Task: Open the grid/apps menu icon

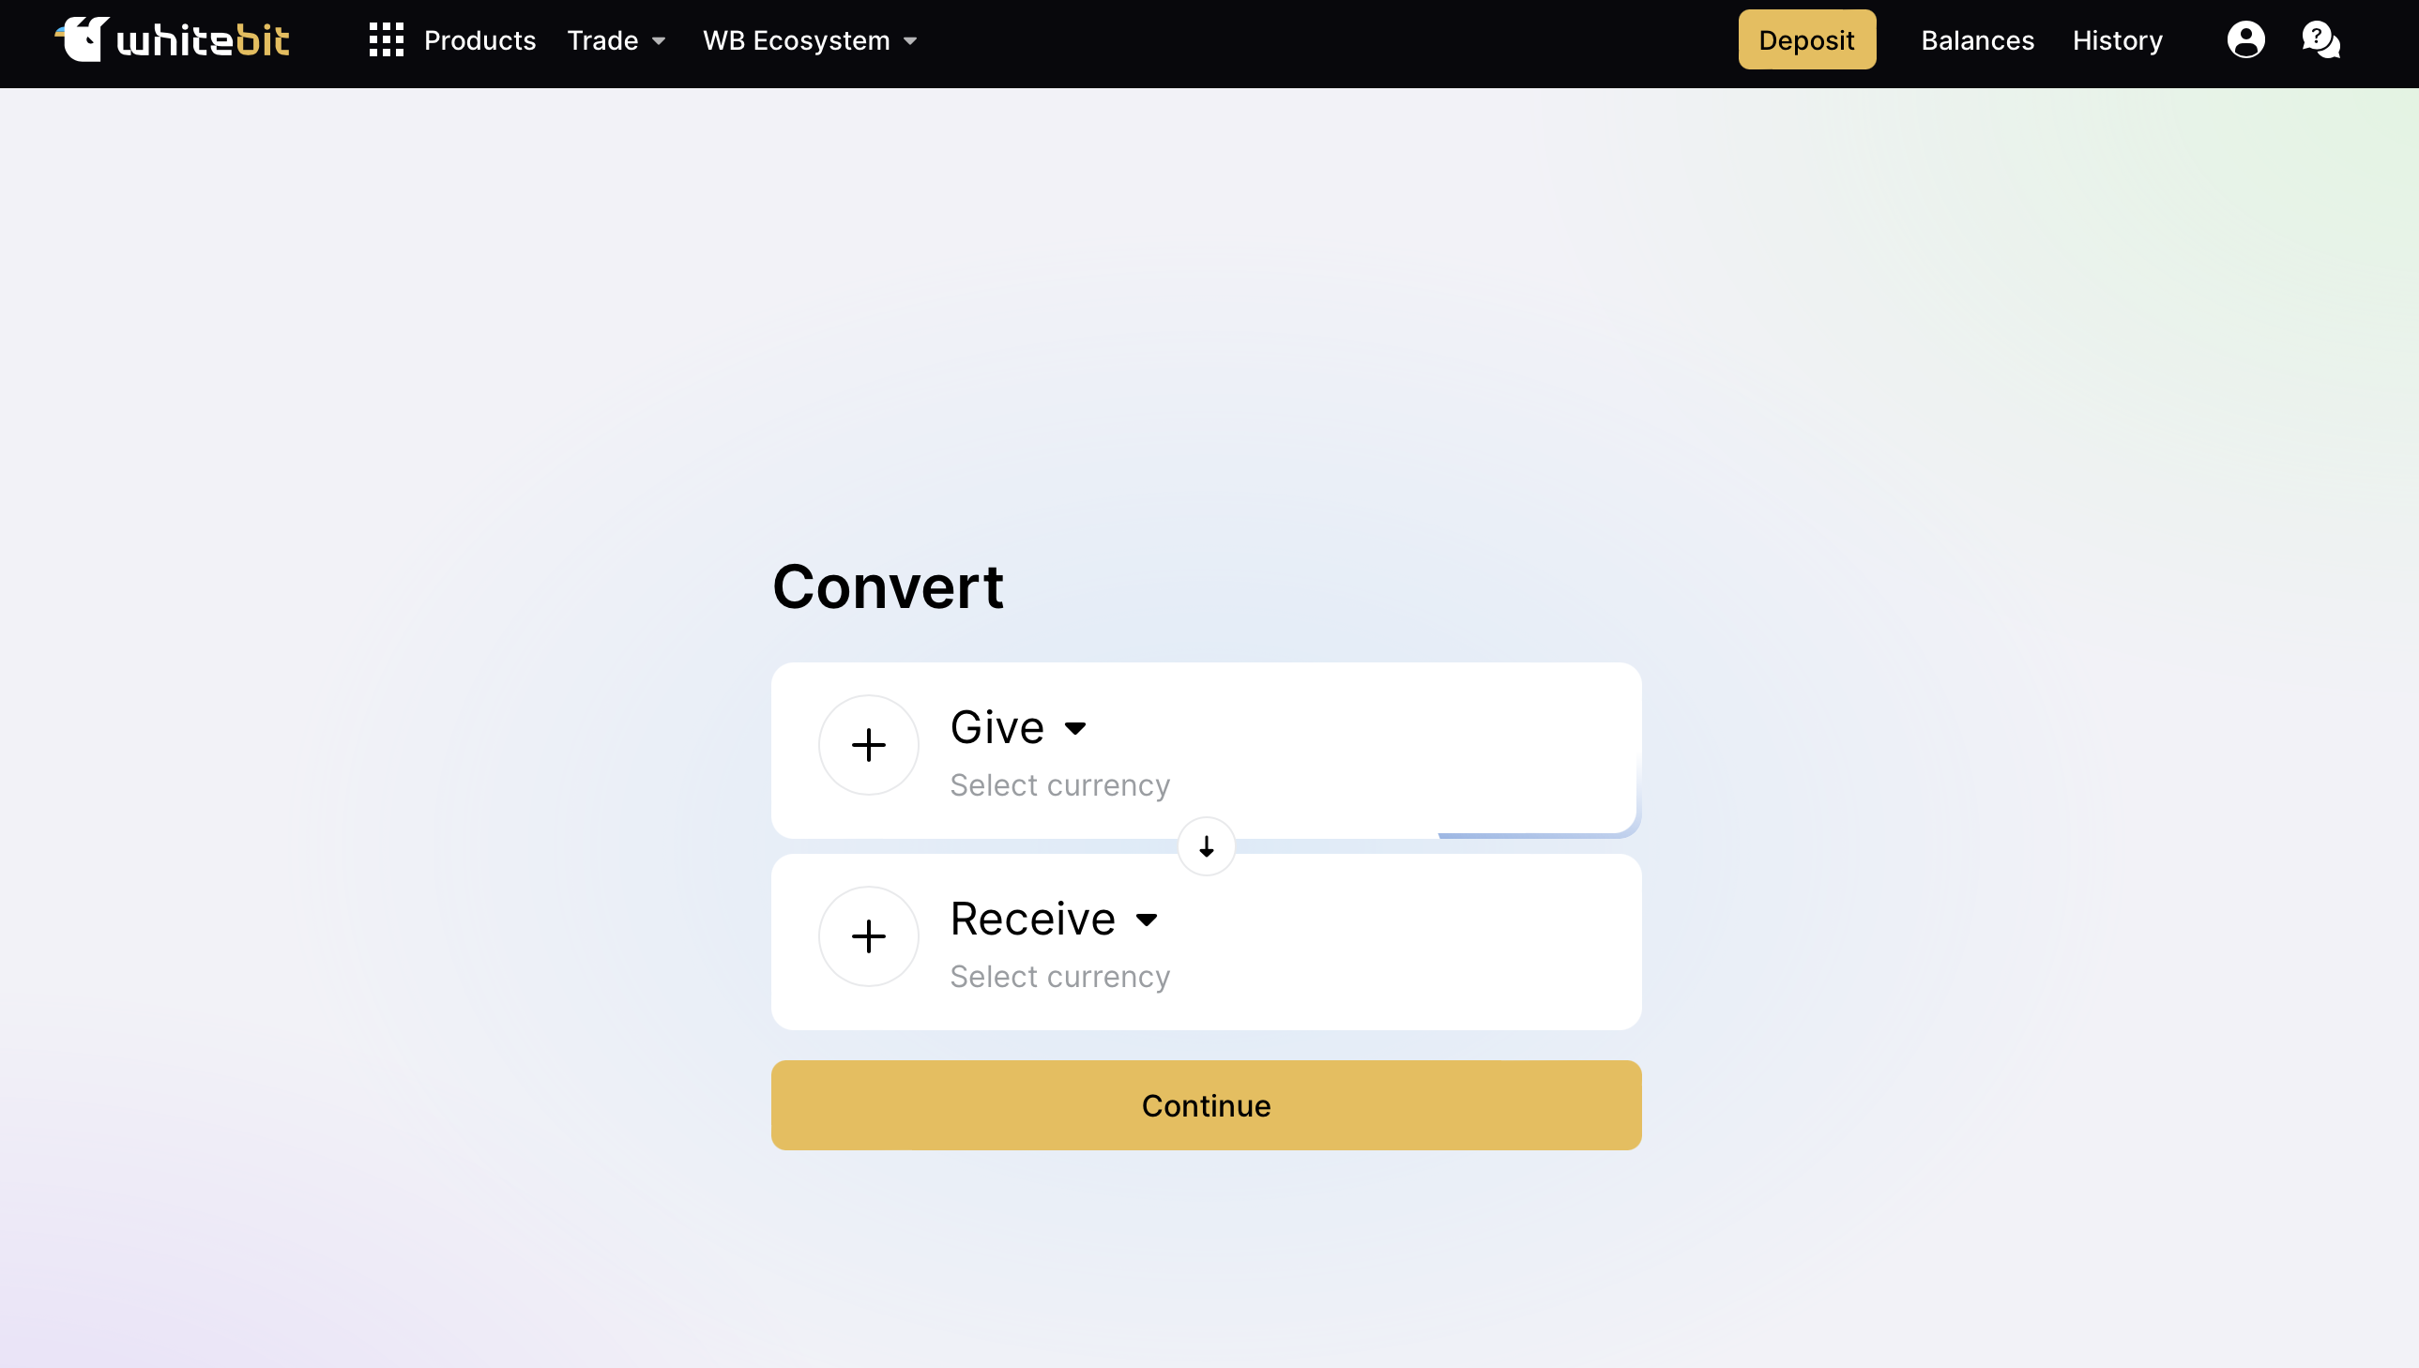Action: point(386,40)
